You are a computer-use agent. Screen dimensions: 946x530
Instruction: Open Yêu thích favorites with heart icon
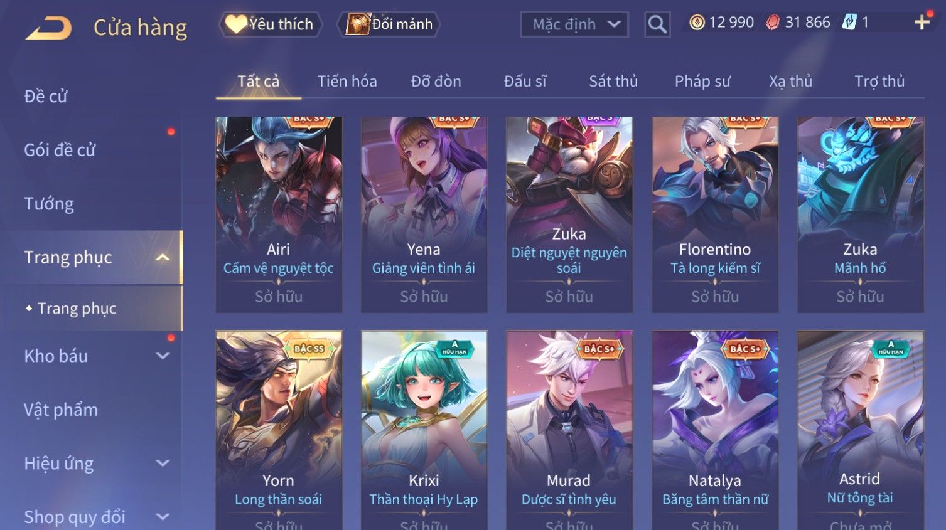tap(271, 24)
